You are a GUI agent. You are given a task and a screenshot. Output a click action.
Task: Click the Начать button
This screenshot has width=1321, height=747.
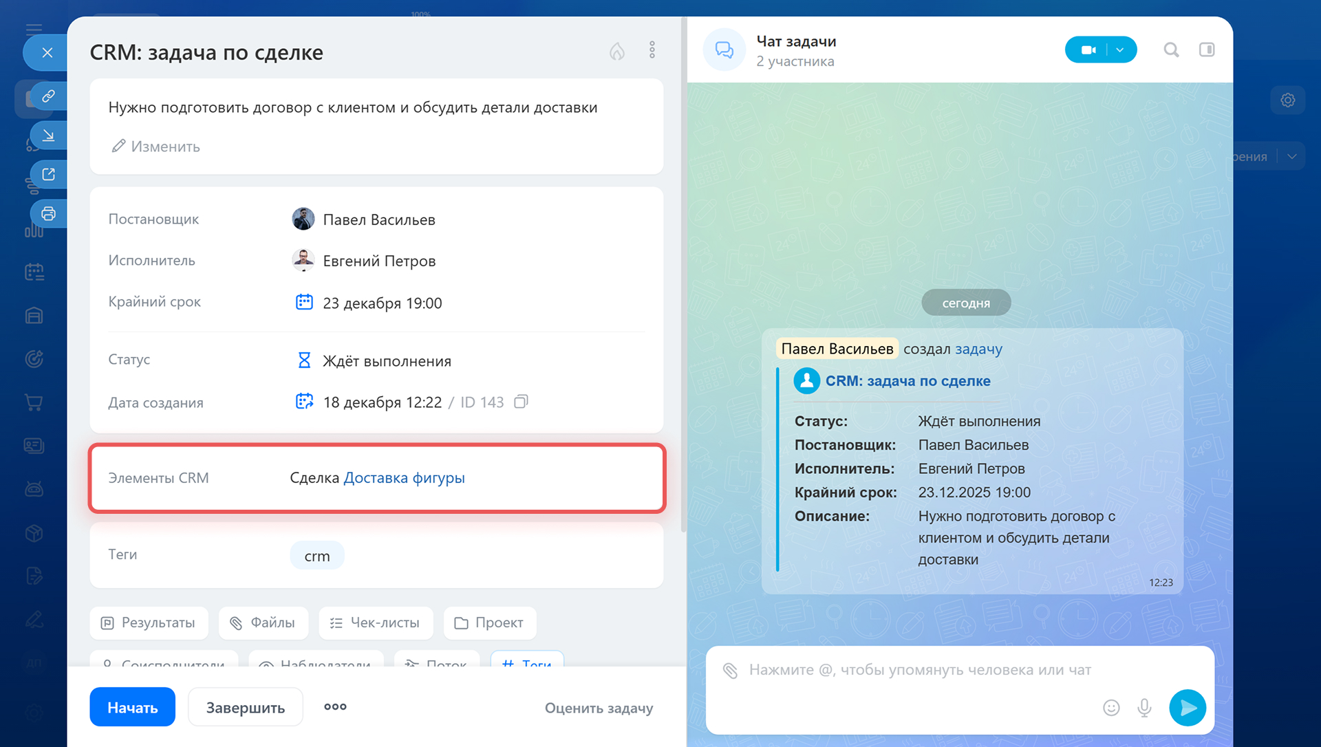point(132,707)
